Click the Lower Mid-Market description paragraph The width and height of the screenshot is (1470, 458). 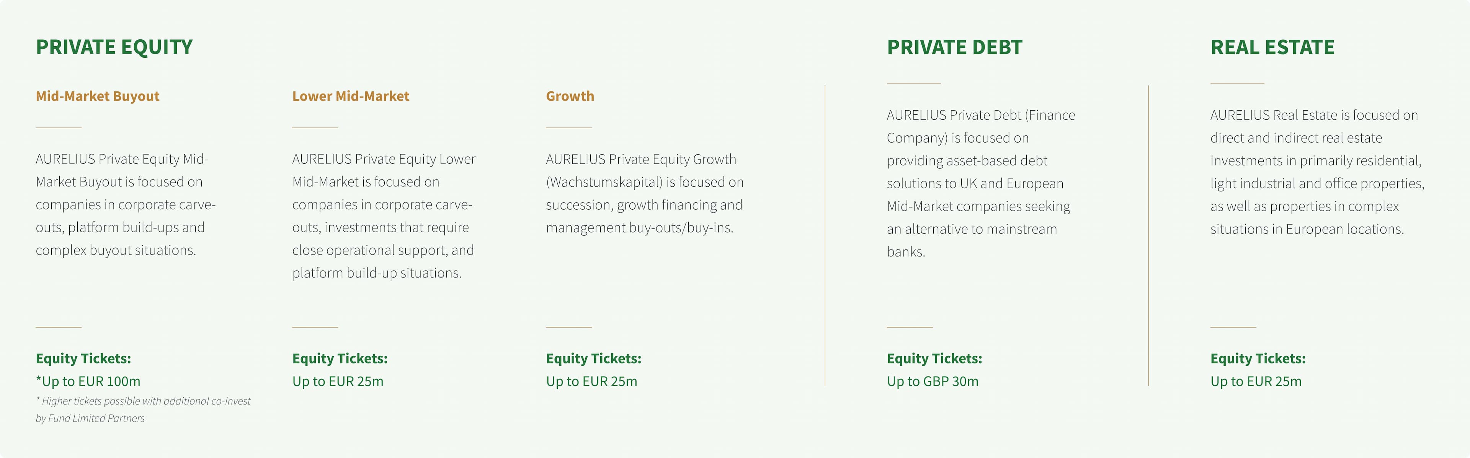tap(383, 215)
